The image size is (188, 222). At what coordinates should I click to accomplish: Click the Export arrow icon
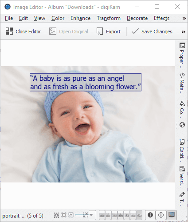100,31
